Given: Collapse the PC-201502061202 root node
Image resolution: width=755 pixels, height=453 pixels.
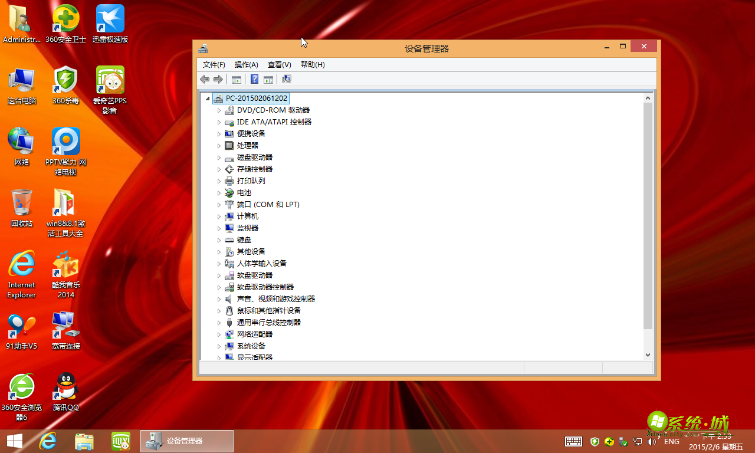Looking at the screenshot, I should 208,98.
